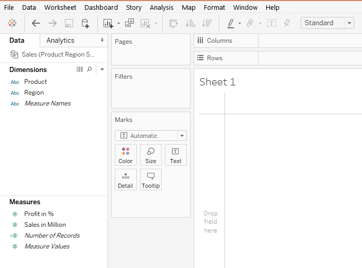The width and height of the screenshot is (362, 268).
Task: Open the Analysis menu
Action: (x=162, y=7)
